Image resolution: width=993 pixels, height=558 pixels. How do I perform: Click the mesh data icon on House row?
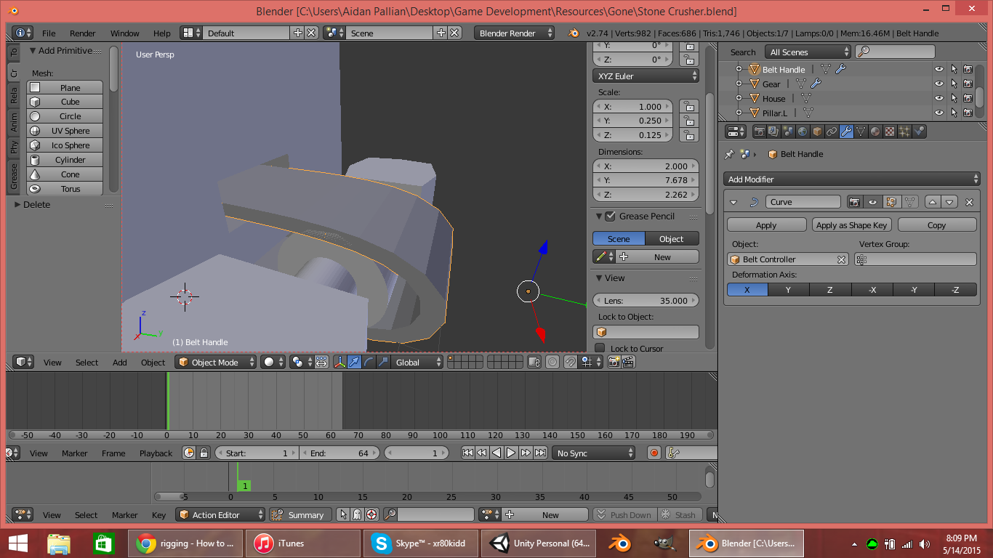point(806,99)
